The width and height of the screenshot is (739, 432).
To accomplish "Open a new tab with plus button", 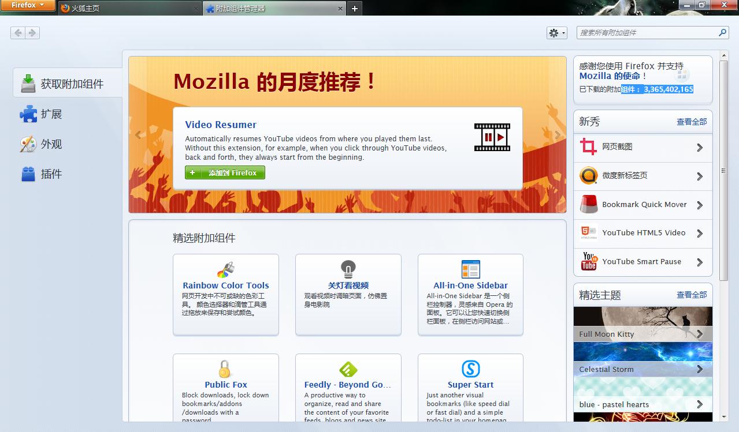I will [355, 8].
